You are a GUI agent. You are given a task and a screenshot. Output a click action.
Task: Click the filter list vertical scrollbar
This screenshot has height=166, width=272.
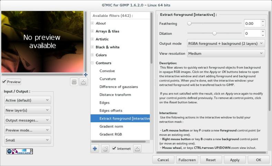click(x=152, y=38)
